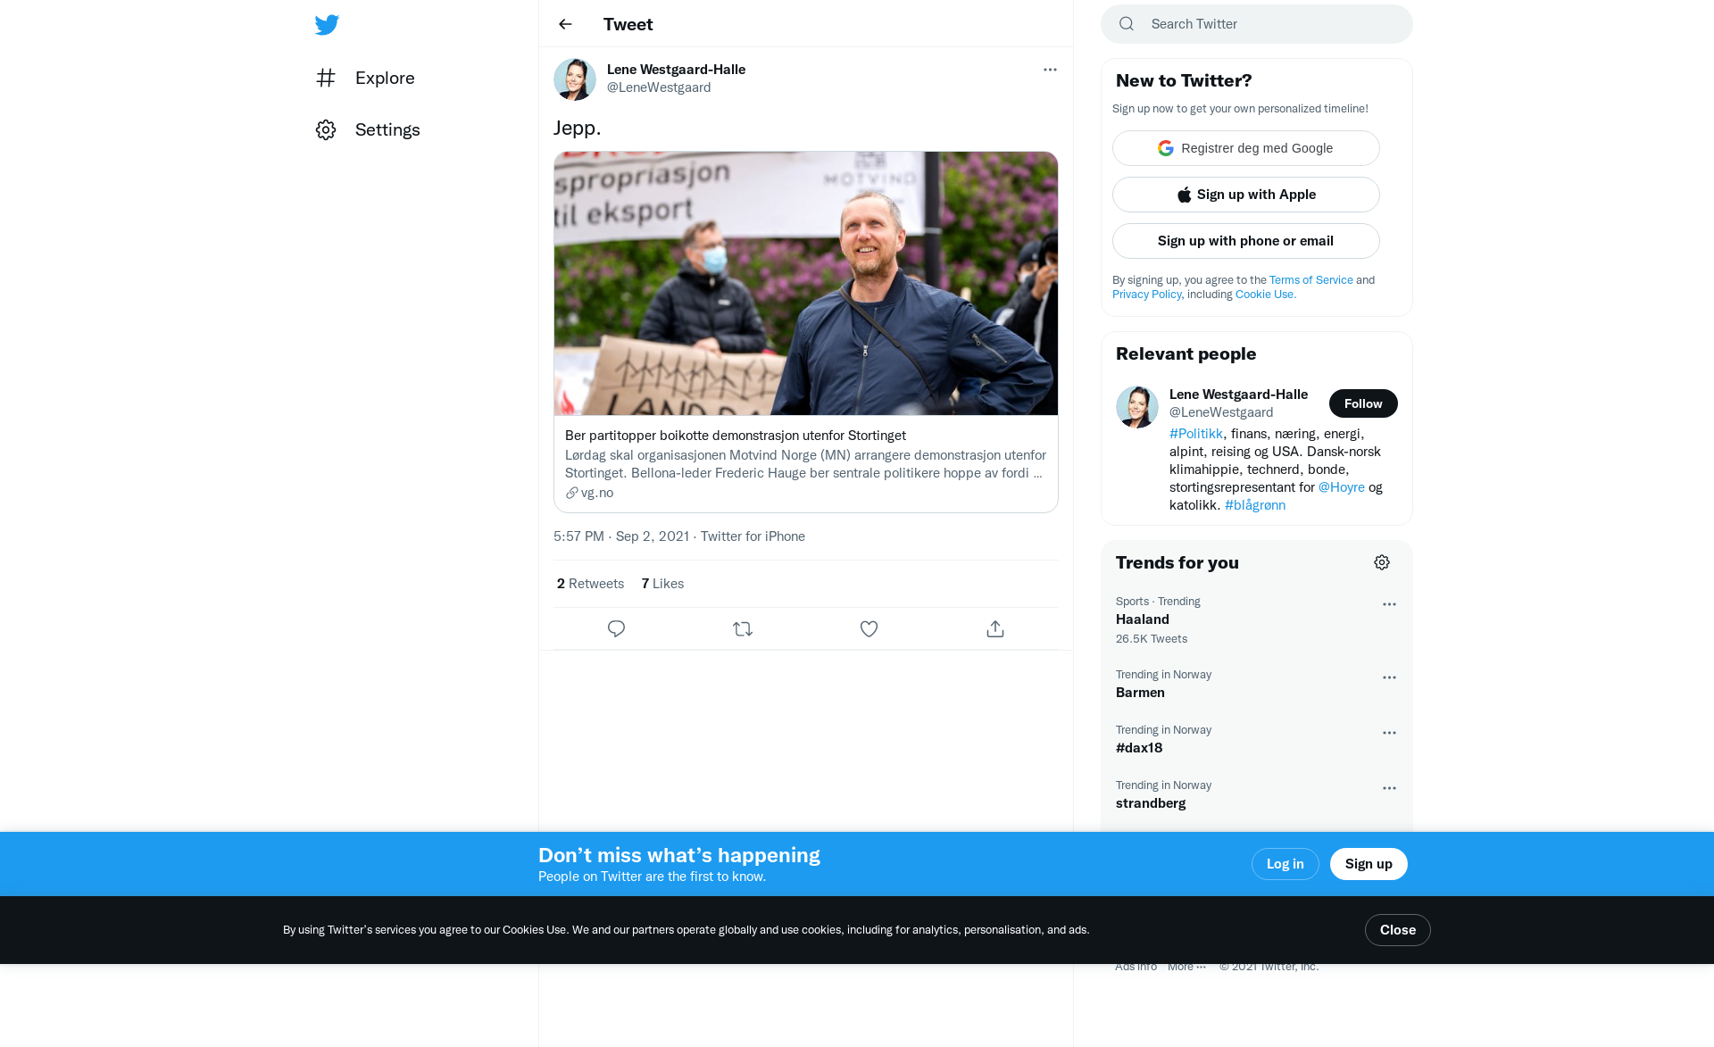
Task: Open avatar in Relevant people panel
Action: click(x=1137, y=407)
